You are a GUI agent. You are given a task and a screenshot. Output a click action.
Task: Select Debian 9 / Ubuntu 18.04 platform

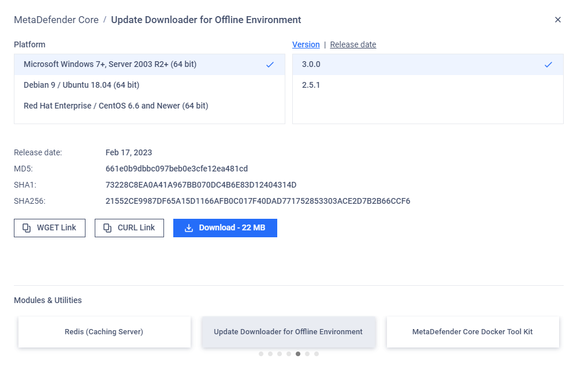click(150, 85)
